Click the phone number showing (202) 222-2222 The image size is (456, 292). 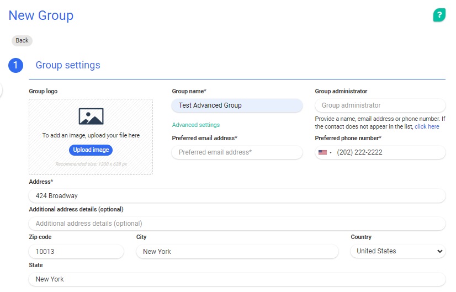(386, 152)
